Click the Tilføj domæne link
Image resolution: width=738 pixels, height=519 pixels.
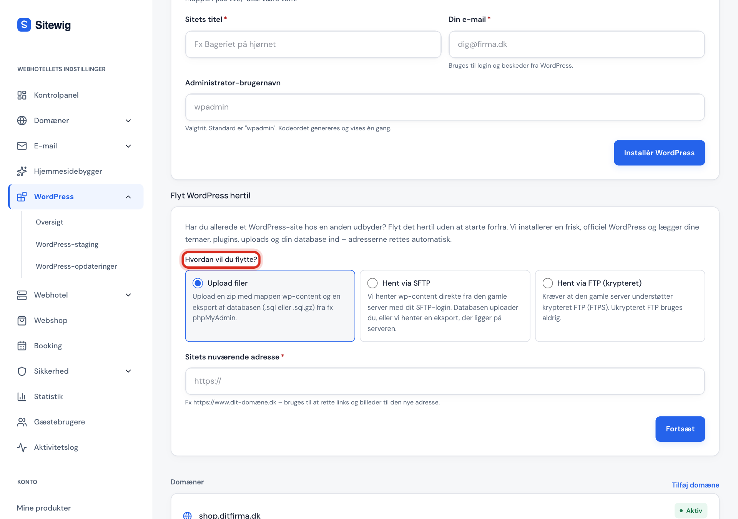pyautogui.click(x=695, y=485)
